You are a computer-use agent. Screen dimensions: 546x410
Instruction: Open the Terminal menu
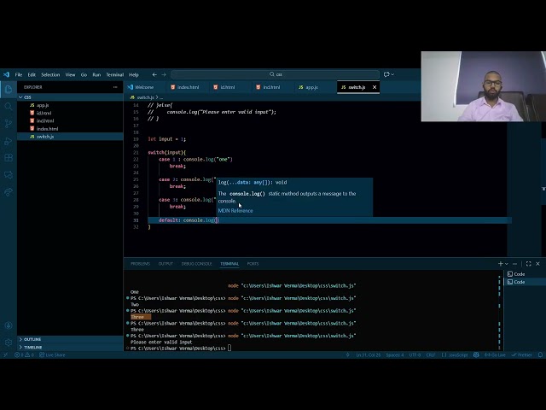[115, 74]
